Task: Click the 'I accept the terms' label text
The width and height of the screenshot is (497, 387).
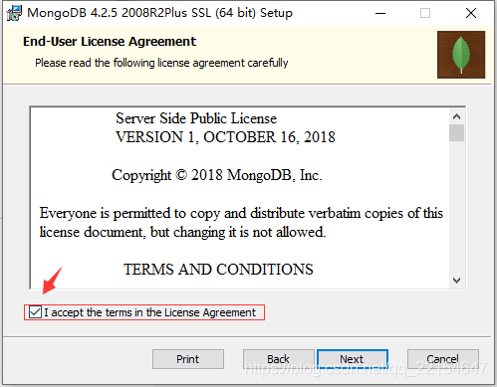Action: point(149,312)
